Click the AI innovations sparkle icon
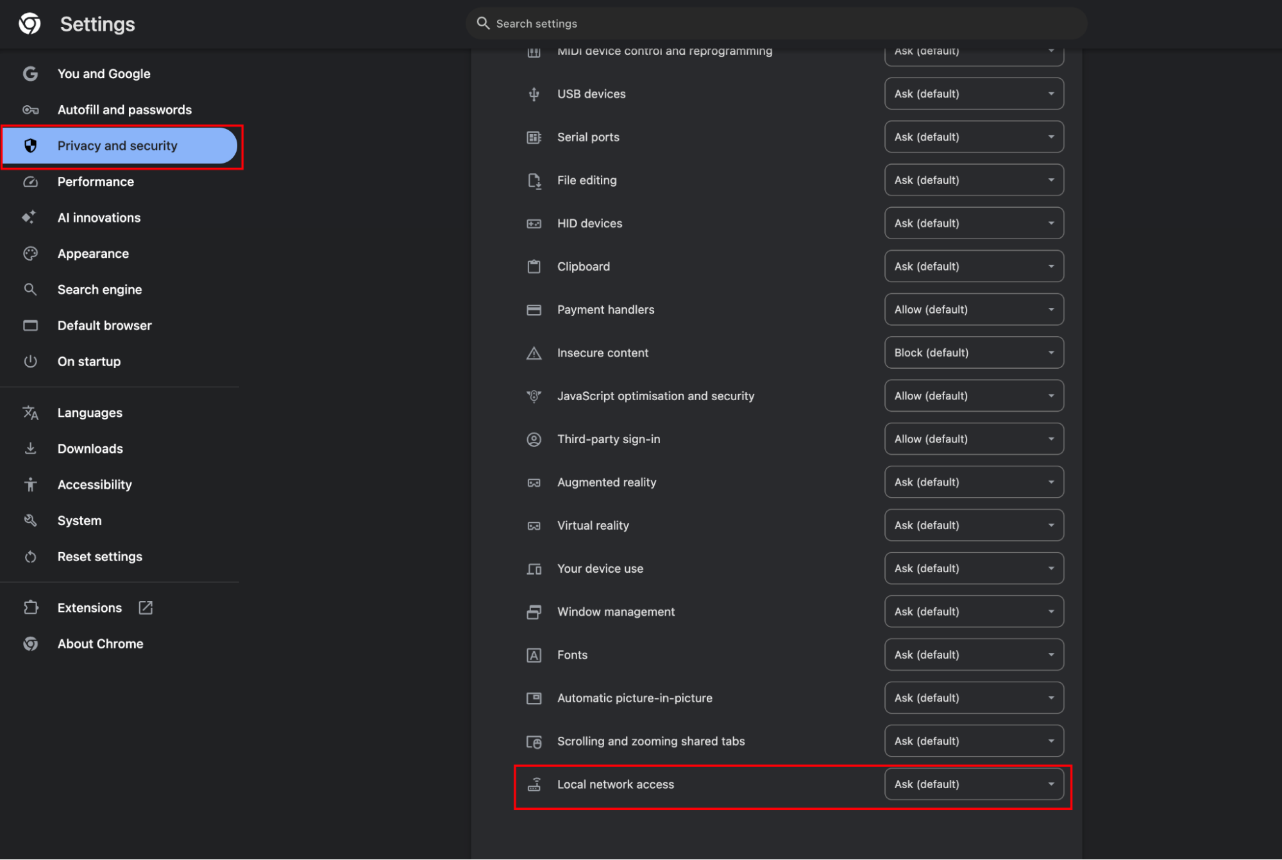 29,218
